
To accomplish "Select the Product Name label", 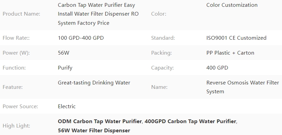I will tap(21, 14).
